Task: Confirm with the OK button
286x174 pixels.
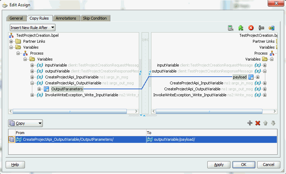Action: coord(244,165)
